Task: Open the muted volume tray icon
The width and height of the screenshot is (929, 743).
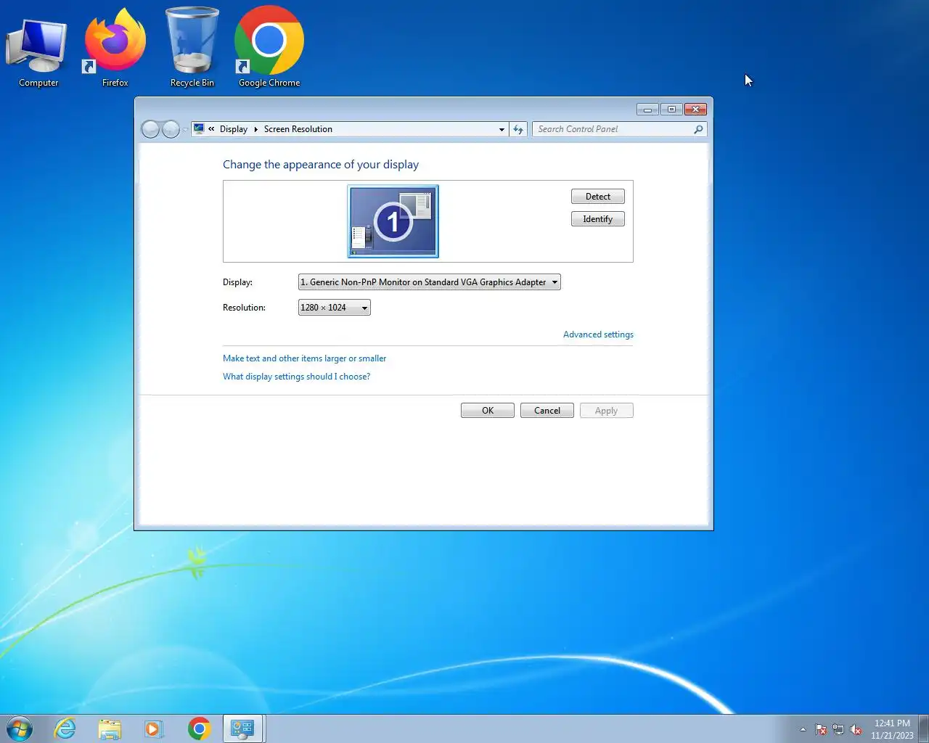Action: (x=856, y=729)
